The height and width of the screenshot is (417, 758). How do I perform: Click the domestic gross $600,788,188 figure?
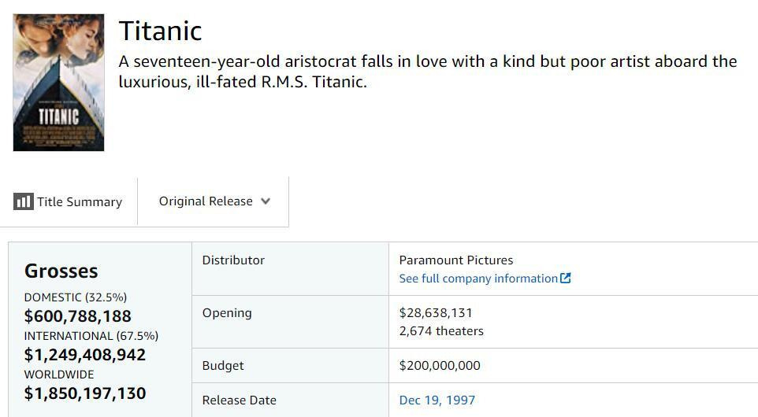pyautogui.click(x=78, y=316)
